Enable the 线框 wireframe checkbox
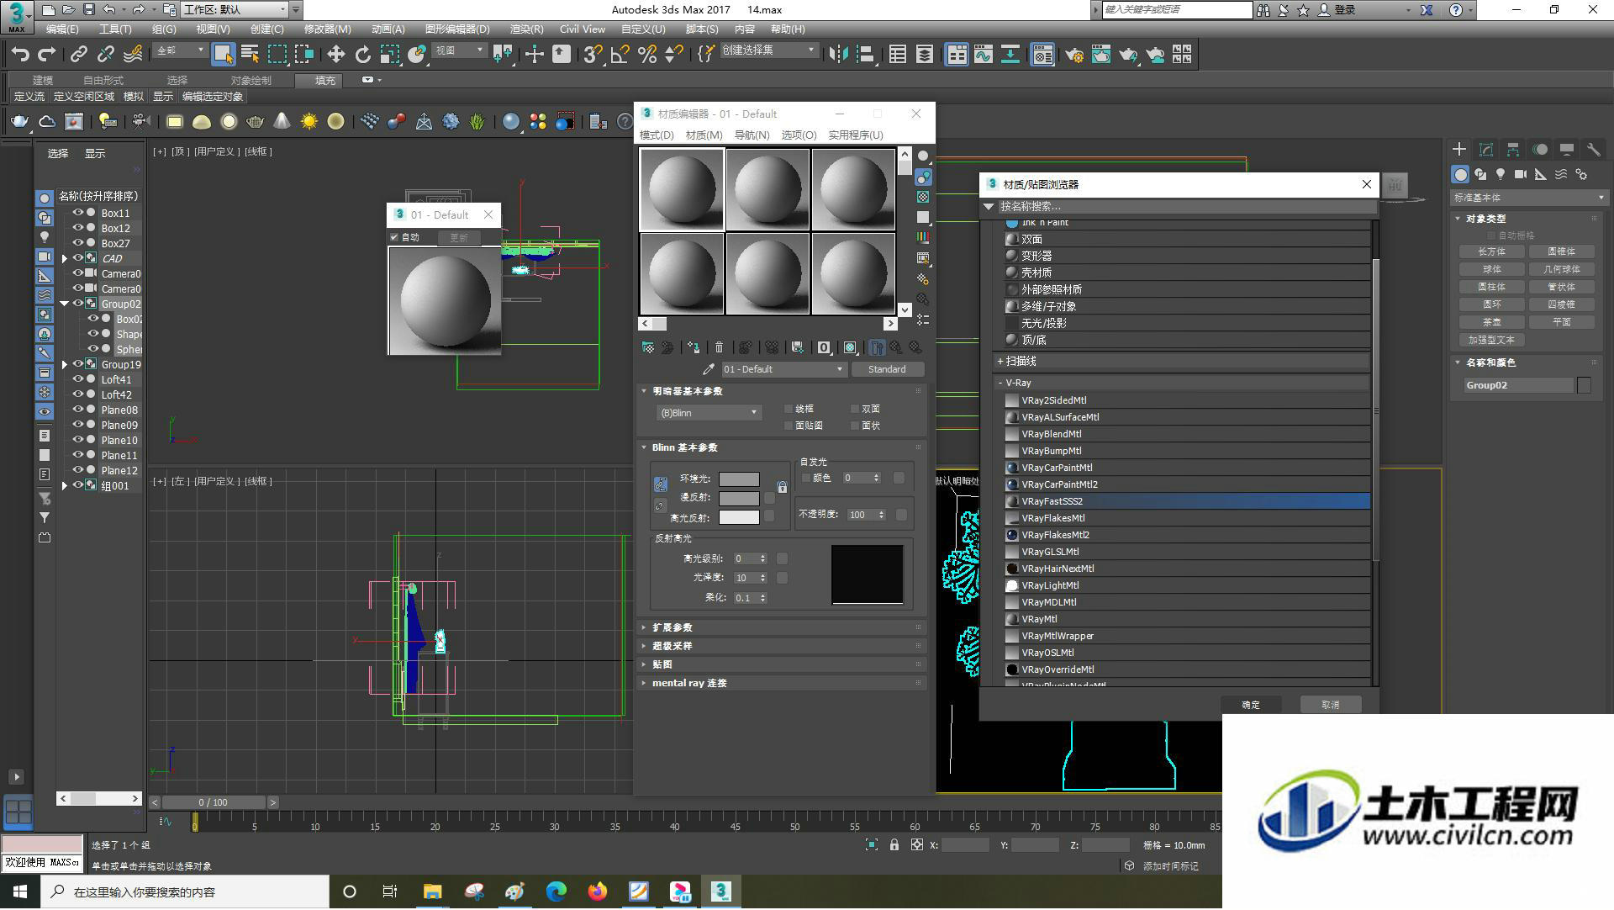1614x910 pixels. (x=789, y=409)
